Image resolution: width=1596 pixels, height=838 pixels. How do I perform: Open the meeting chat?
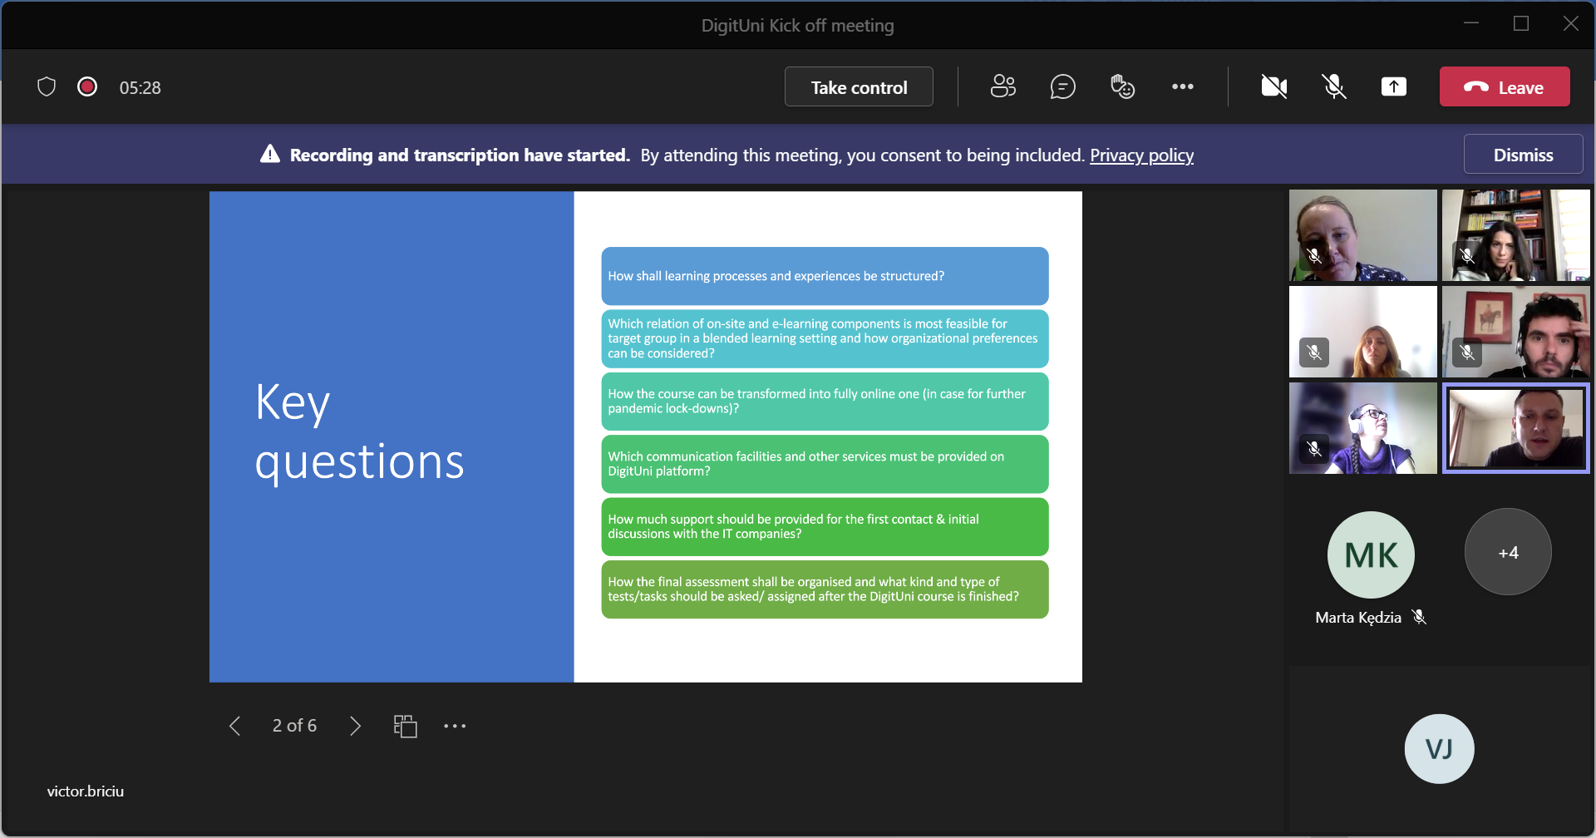tap(1062, 86)
